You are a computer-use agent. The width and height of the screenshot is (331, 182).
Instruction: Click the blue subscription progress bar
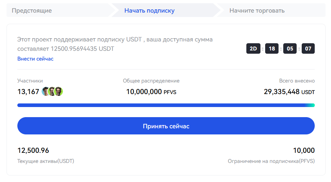click(166, 105)
